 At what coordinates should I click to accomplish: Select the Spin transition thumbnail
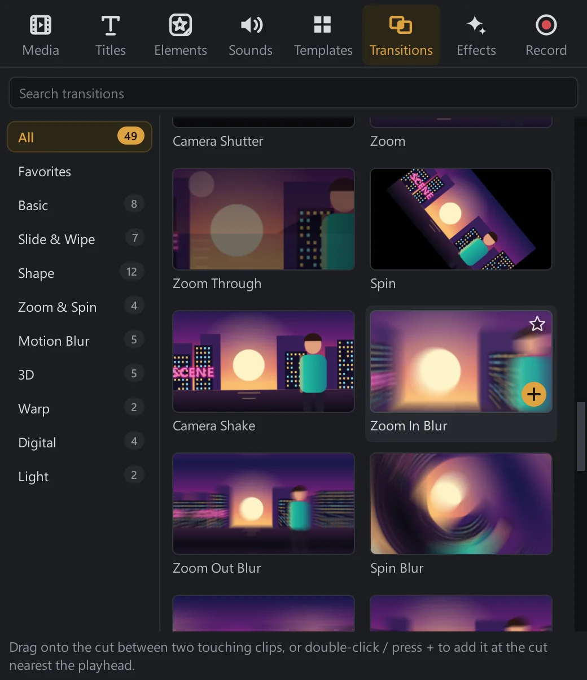click(x=461, y=219)
